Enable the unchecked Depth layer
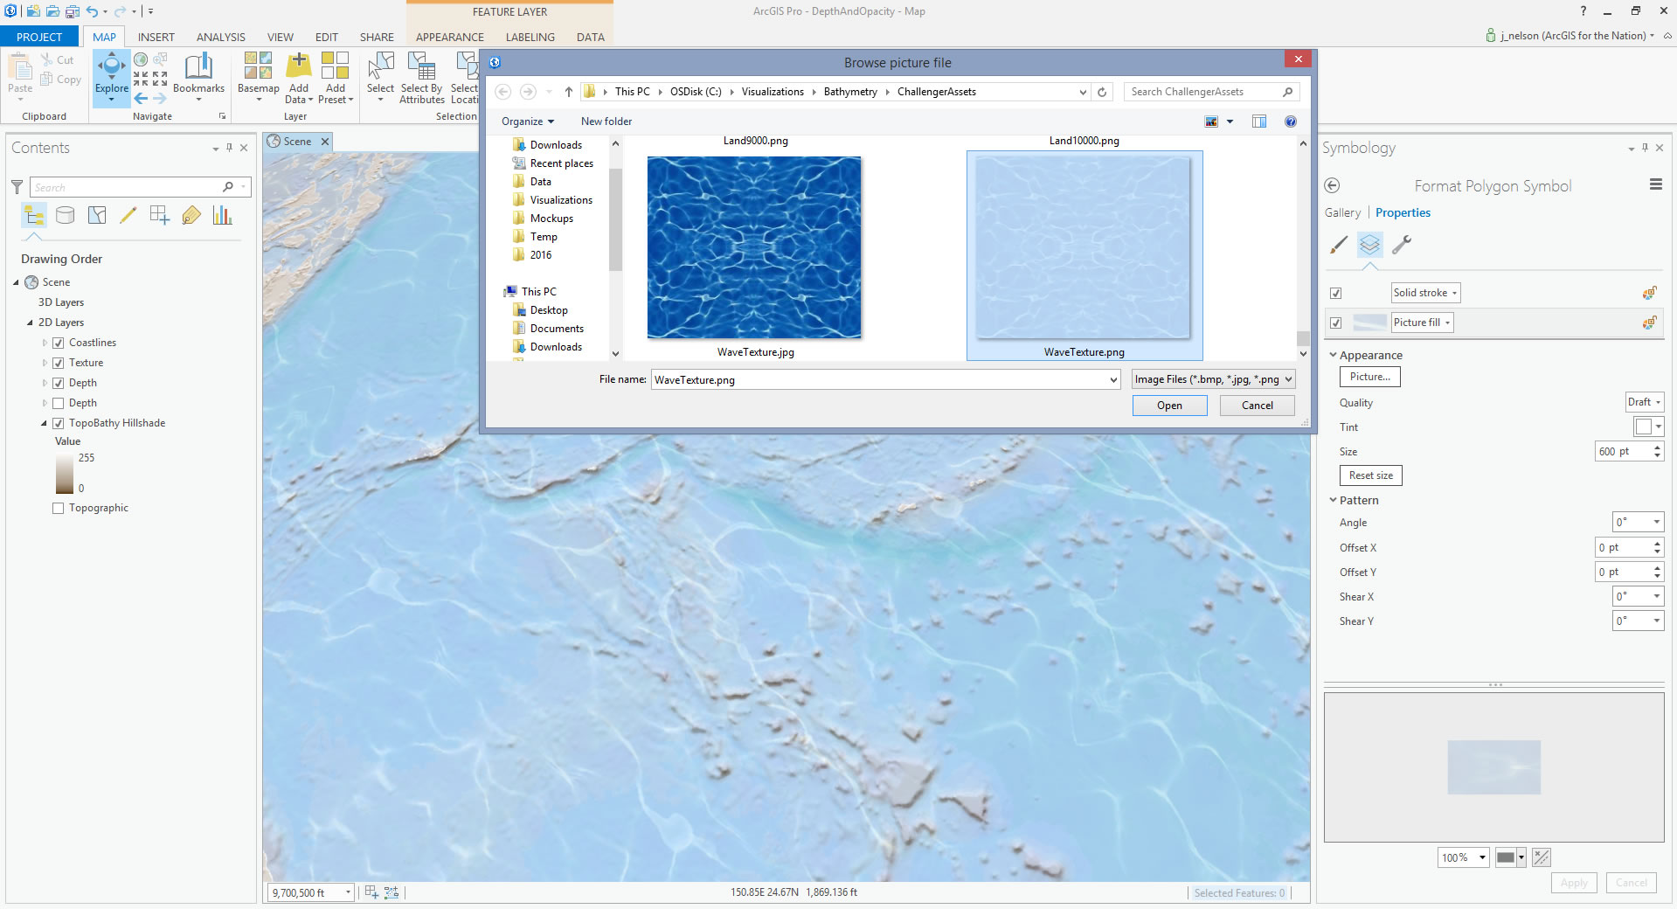 [x=59, y=403]
